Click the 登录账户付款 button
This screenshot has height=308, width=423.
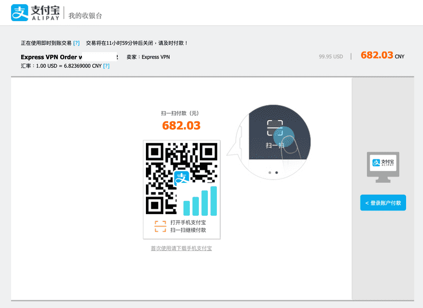(x=383, y=203)
